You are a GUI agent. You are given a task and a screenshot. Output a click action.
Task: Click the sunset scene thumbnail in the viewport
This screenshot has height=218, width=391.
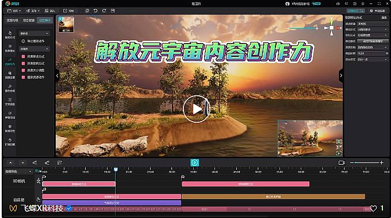pyautogui.click(x=66, y=25)
